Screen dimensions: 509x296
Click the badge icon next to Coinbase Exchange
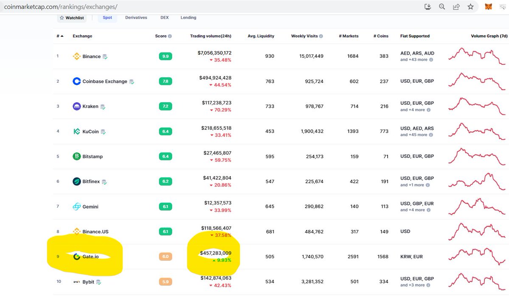132,81
